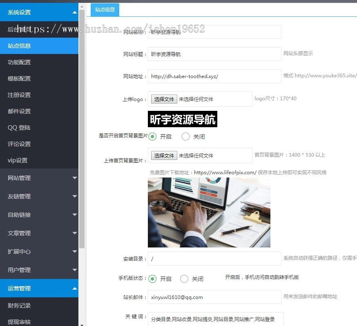Open 评论设置 in sidebar

[x=39, y=144]
